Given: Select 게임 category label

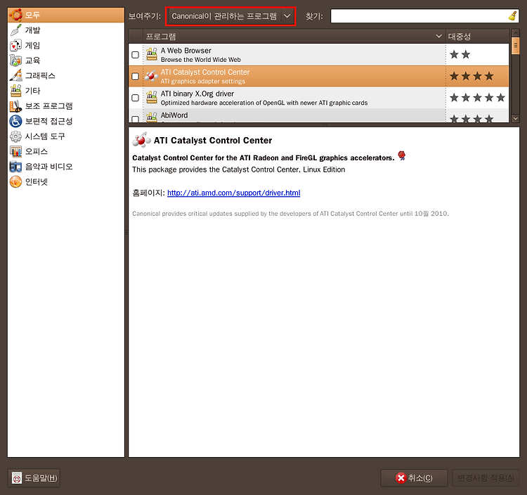Looking at the screenshot, I should (32, 46).
